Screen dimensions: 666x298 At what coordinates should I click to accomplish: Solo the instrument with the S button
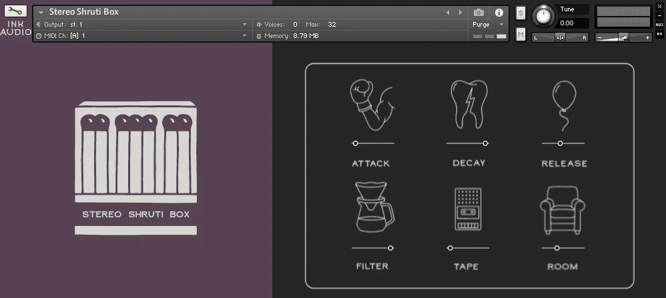coord(521,13)
